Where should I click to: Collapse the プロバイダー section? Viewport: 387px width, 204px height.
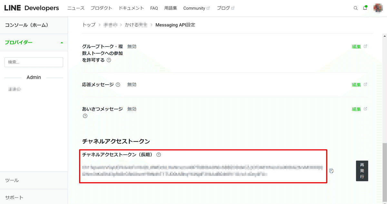pos(34,42)
